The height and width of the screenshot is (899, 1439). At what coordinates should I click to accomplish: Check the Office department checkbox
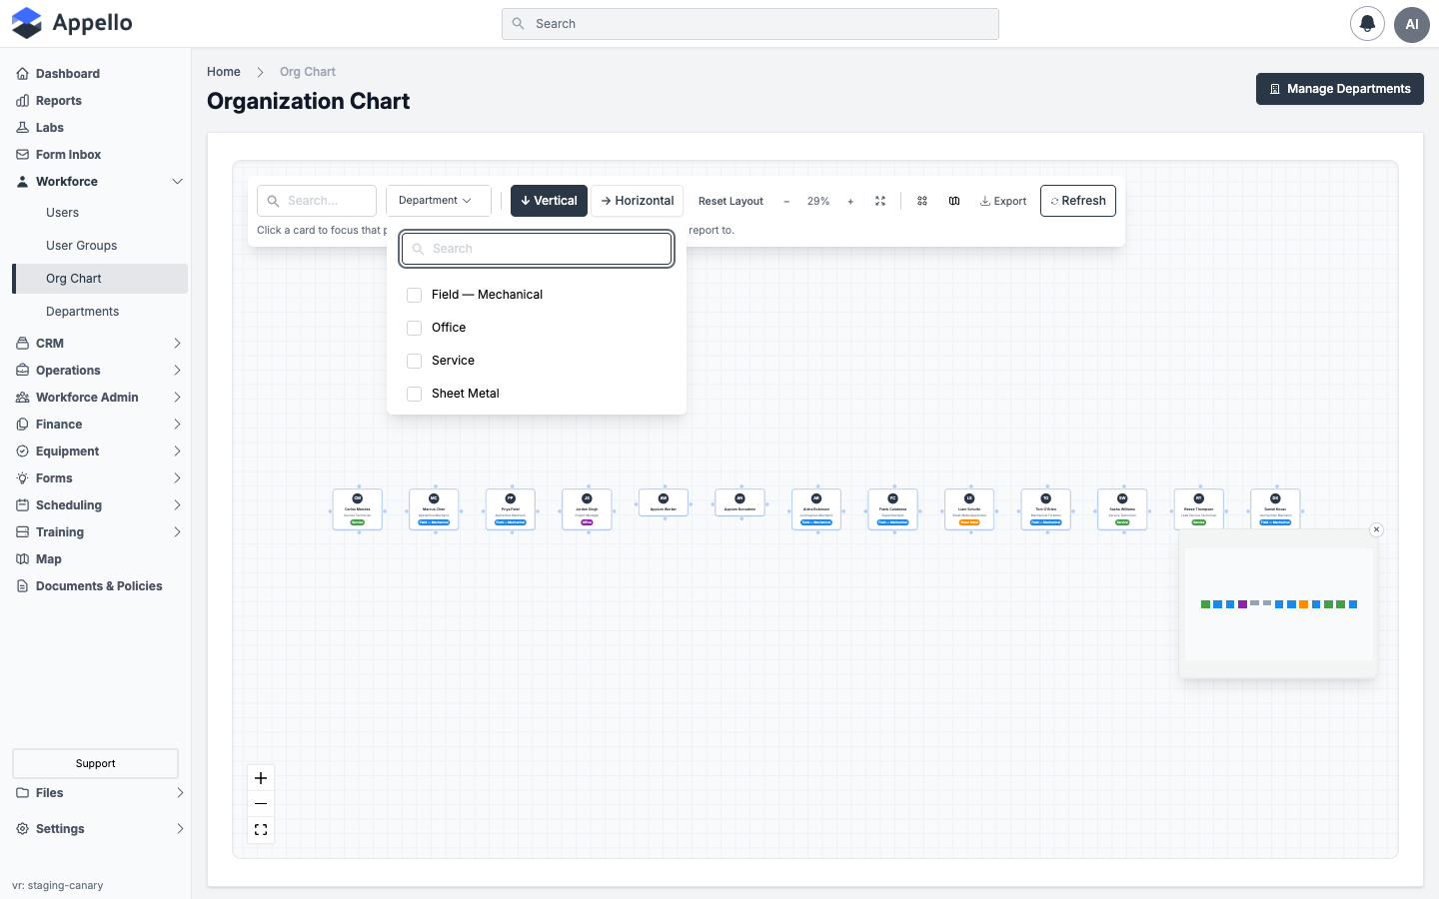[414, 328]
